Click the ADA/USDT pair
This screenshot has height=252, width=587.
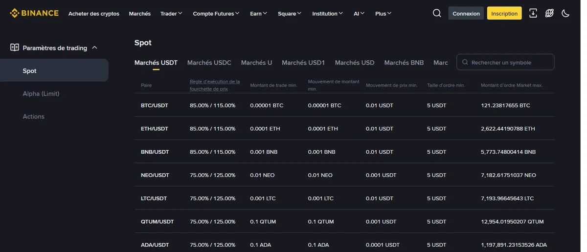(155, 245)
